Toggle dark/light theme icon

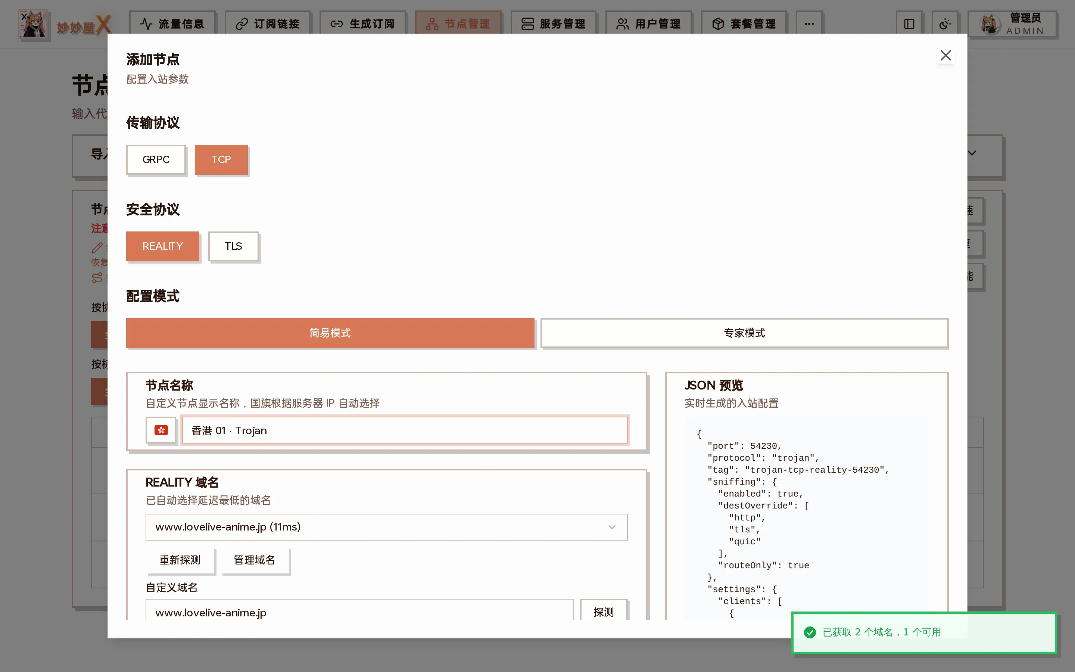click(x=945, y=24)
